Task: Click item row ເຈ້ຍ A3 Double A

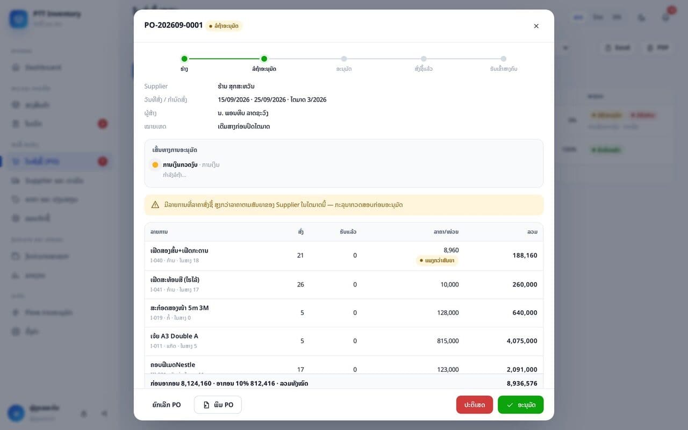Action: point(344,341)
